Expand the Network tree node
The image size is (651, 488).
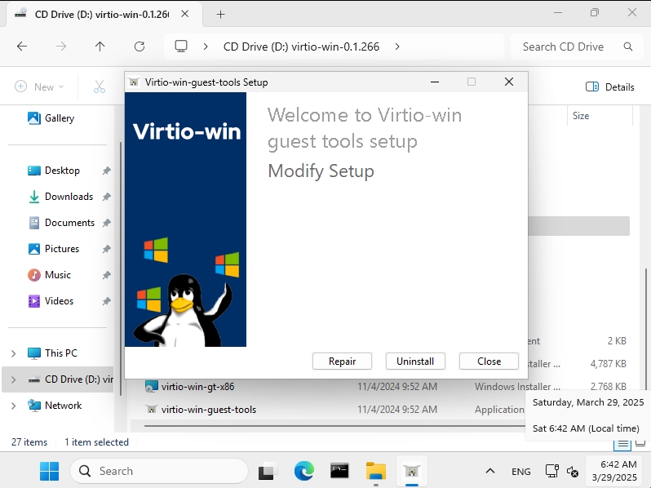click(13, 406)
